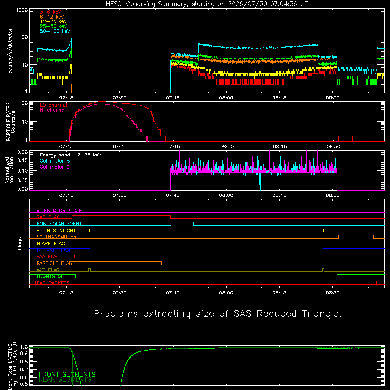This screenshot has width=390, height=390.
Task: Click the FLARE FLAG label
Action: click(x=51, y=243)
